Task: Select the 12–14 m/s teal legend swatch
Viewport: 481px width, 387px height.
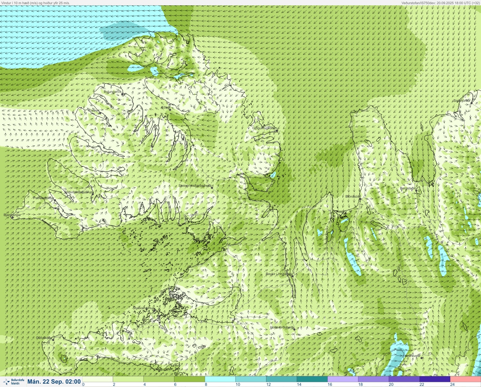Action: (x=281, y=379)
